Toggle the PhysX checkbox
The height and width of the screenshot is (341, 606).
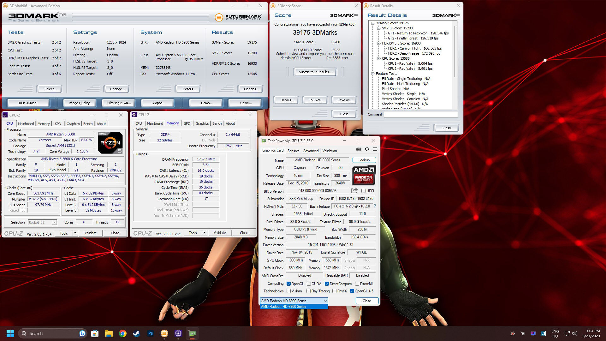pyautogui.click(x=334, y=291)
